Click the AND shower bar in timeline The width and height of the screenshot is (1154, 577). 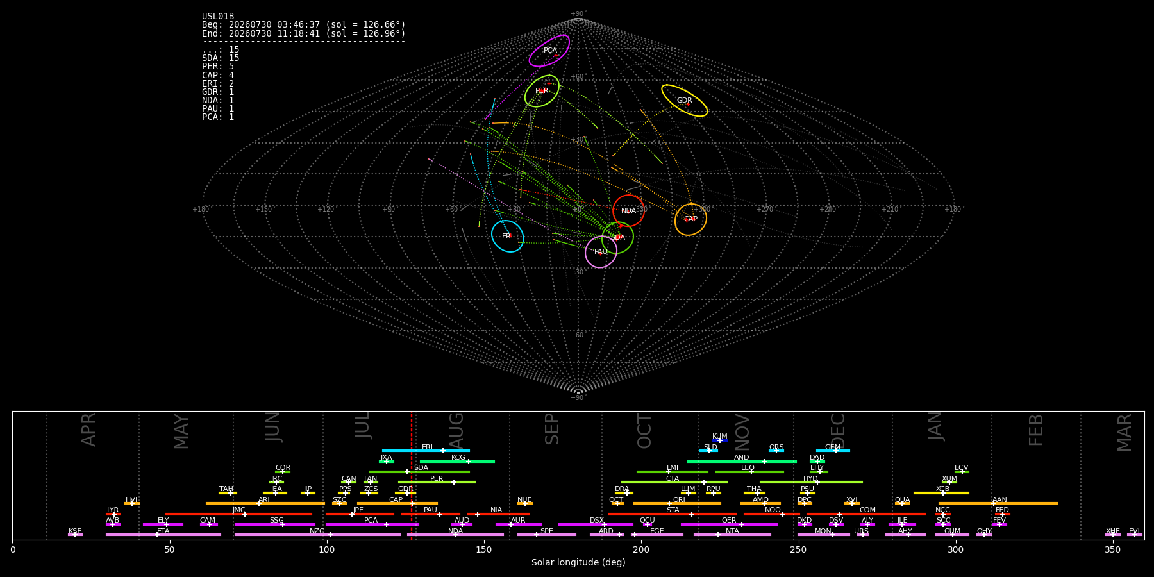[x=742, y=461]
